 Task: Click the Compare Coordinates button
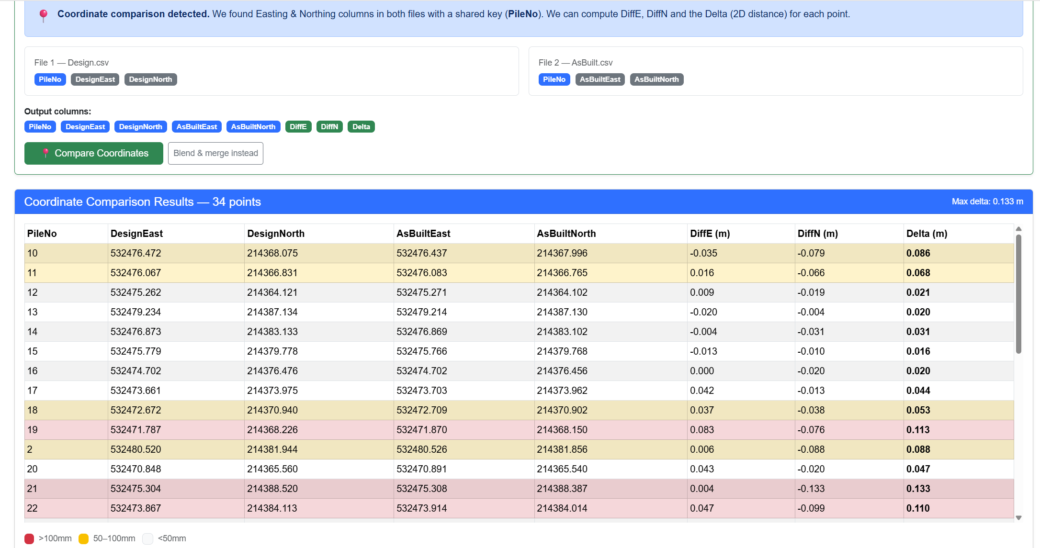tap(94, 153)
